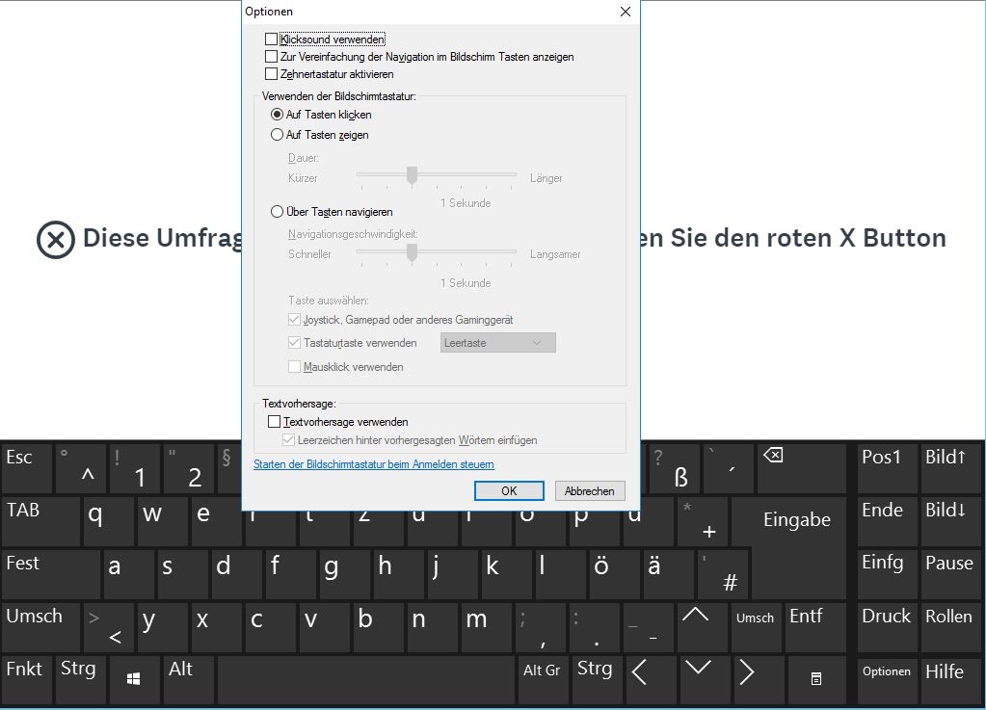Click the right Strg key
The height and width of the screenshot is (710, 986).
coord(596,678)
